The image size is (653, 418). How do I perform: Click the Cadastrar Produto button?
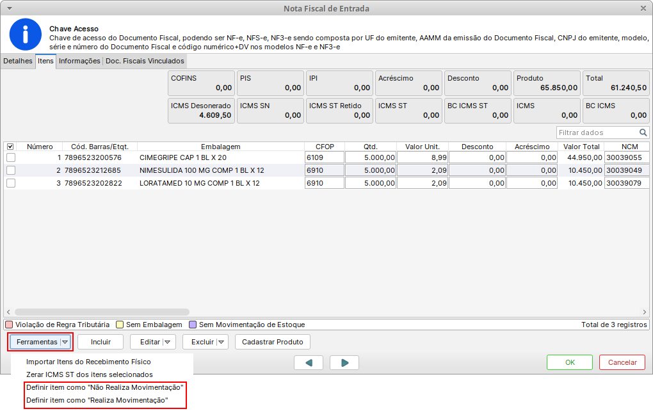coord(273,342)
